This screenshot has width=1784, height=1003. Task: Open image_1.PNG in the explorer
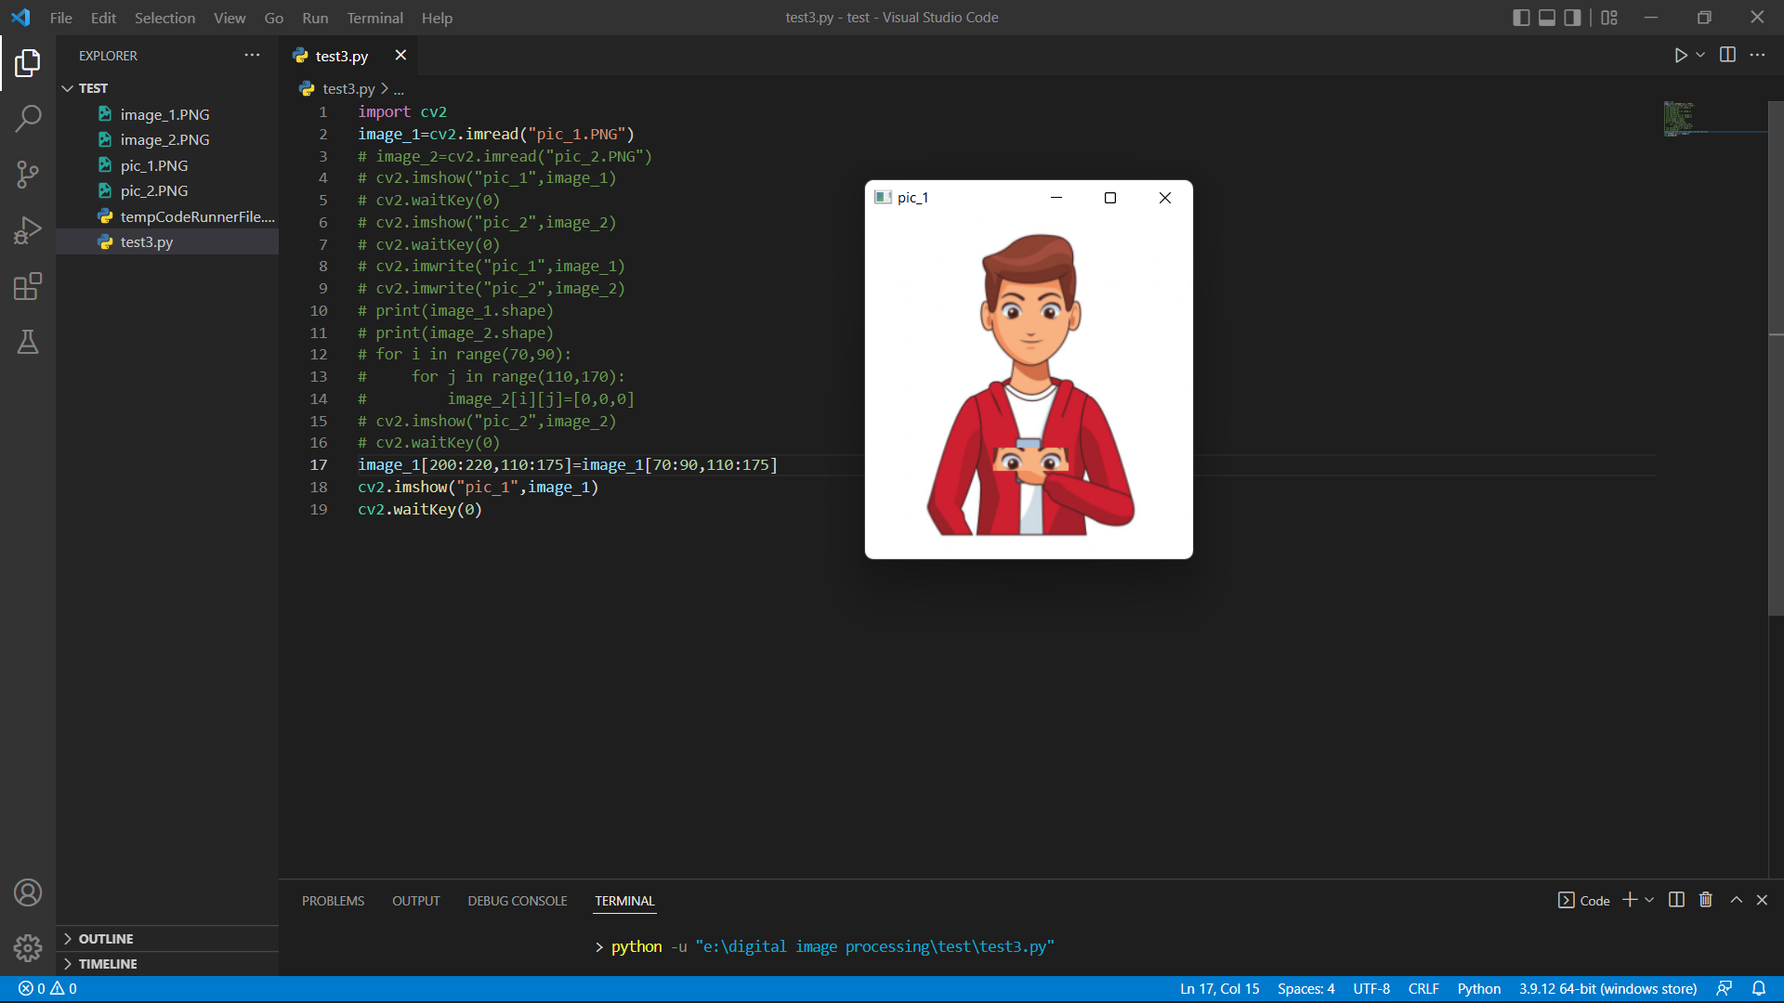point(167,114)
